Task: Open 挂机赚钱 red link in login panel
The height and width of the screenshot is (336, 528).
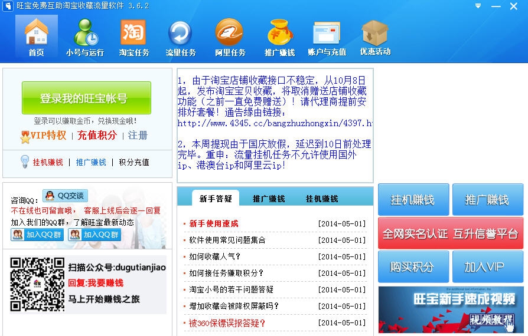Action: point(48,162)
